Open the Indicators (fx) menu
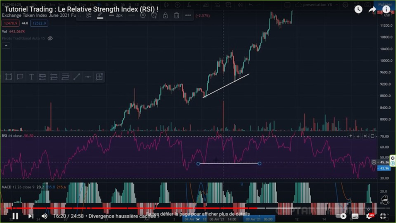 point(189,5)
